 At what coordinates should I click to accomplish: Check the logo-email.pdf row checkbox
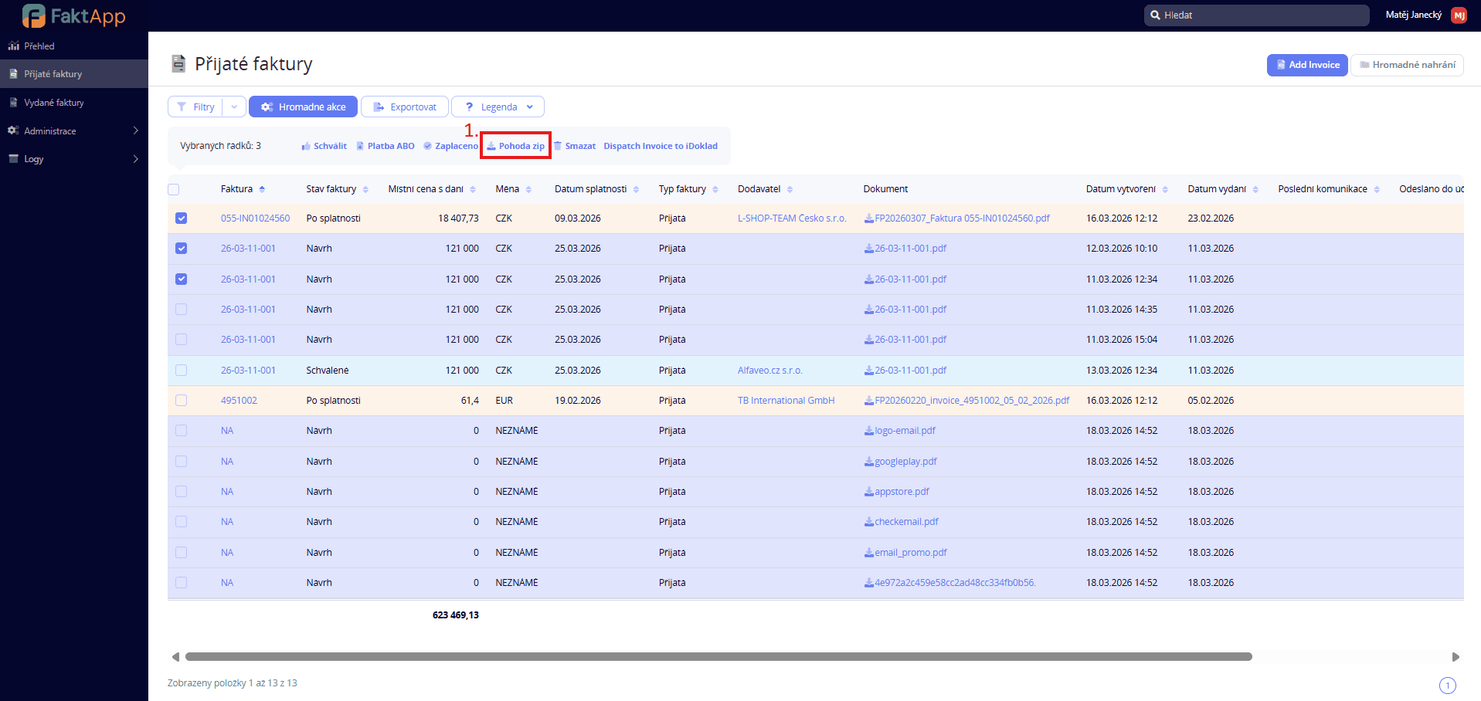pyautogui.click(x=182, y=431)
